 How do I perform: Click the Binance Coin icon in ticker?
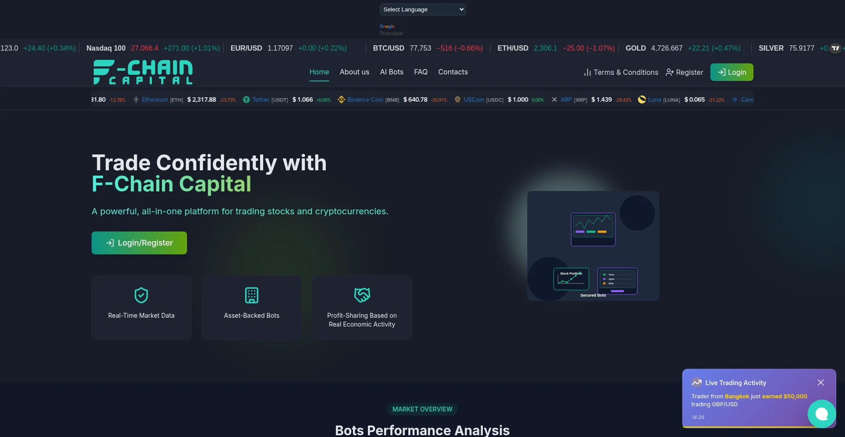tap(341, 99)
